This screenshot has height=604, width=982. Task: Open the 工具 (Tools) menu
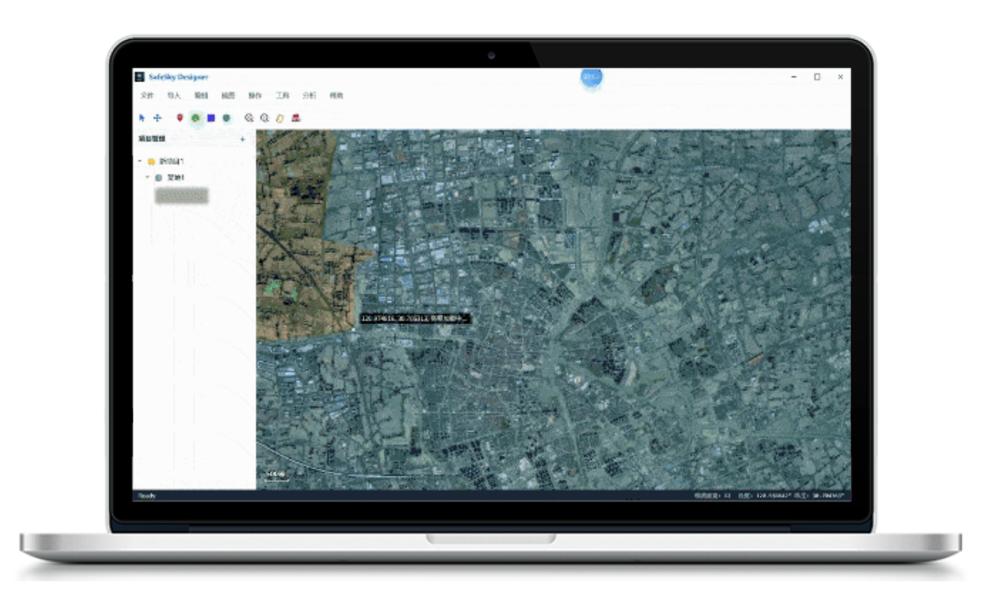[x=282, y=95]
